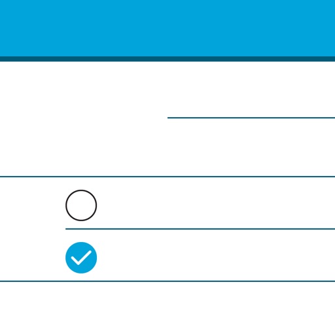This screenshot has width=335, height=335.
Task: Click the dark strip beneath the header
Action: [x=167, y=59]
